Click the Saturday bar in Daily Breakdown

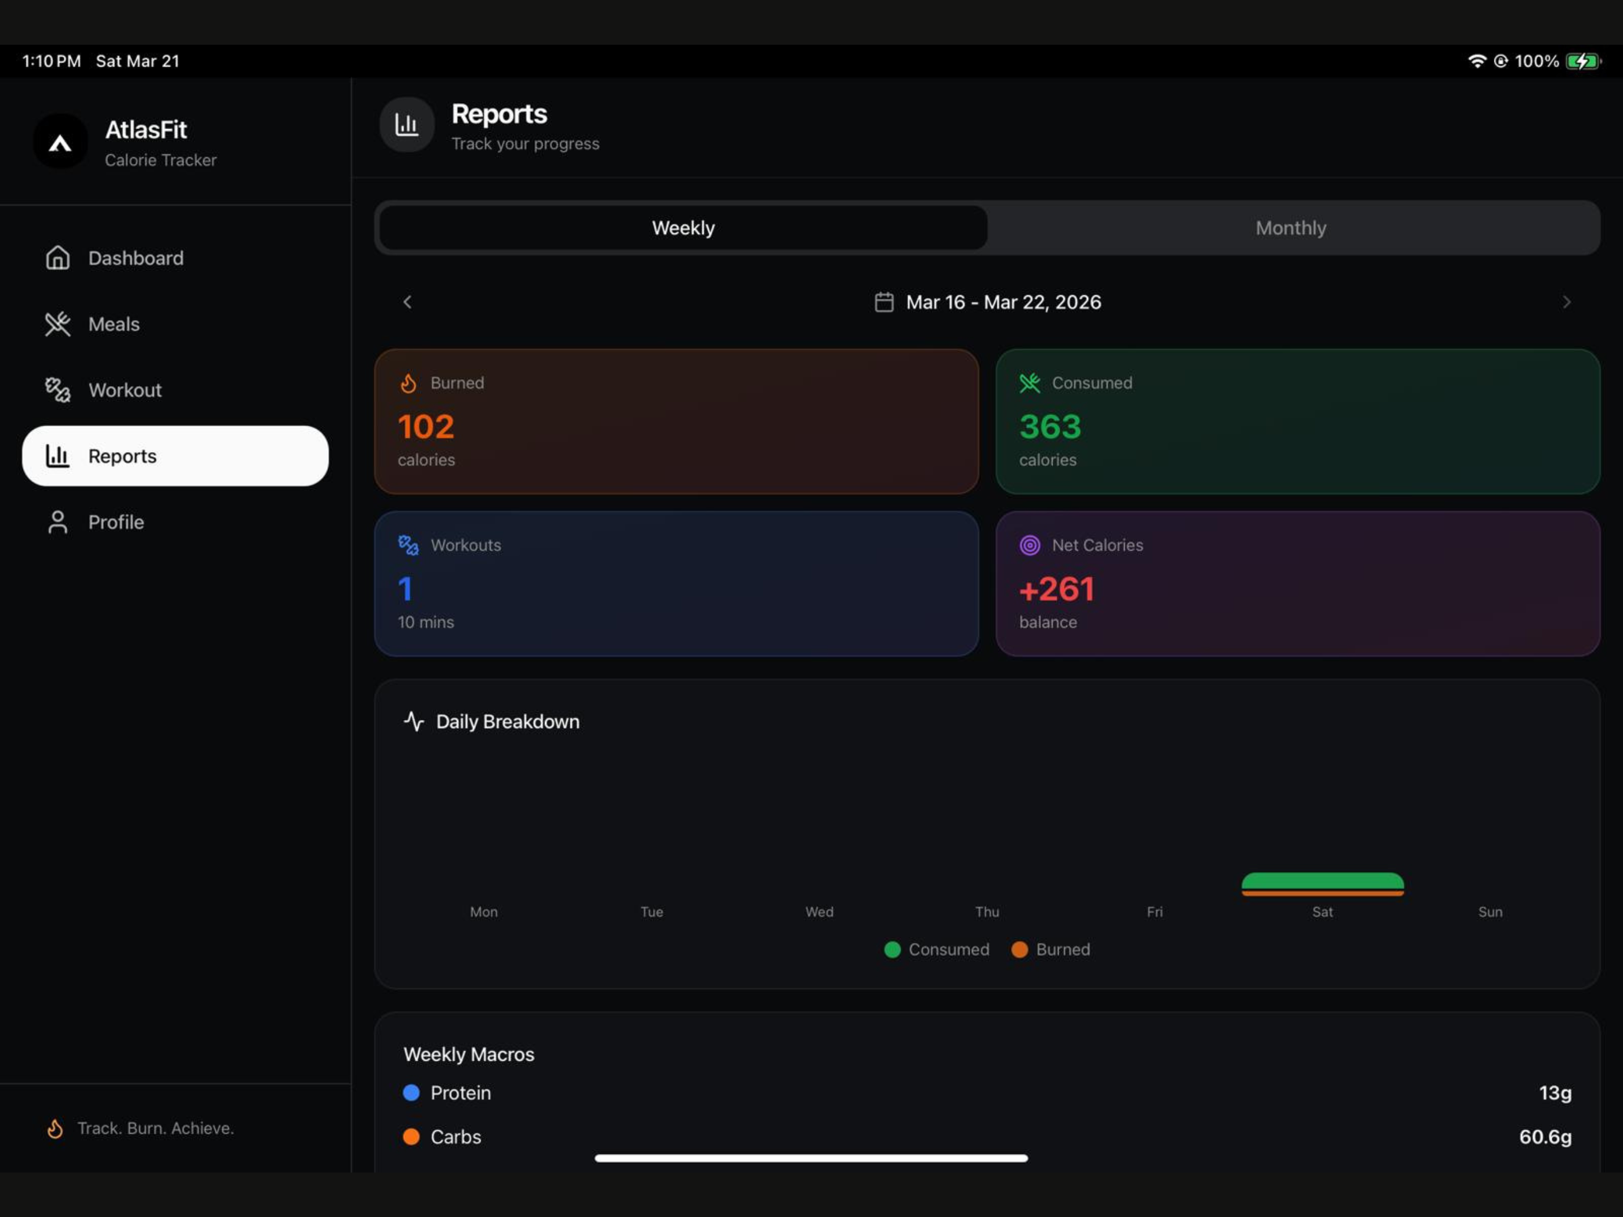[1322, 884]
